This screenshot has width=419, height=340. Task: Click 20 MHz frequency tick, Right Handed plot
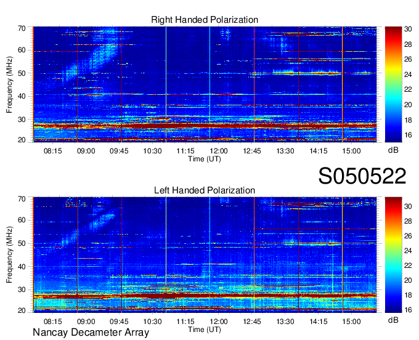pos(22,140)
